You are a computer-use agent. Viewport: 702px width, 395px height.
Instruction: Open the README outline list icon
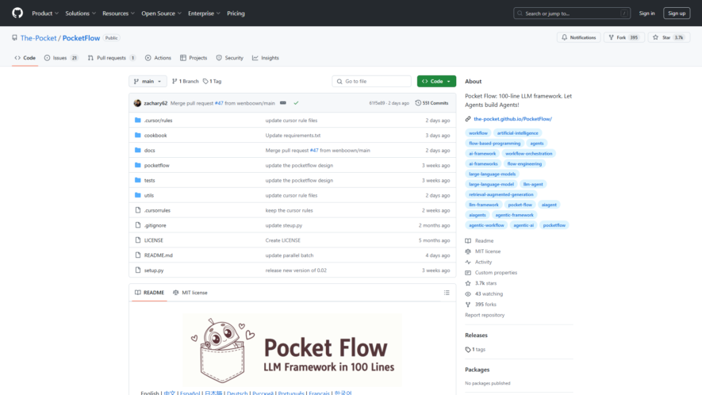click(x=447, y=293)
